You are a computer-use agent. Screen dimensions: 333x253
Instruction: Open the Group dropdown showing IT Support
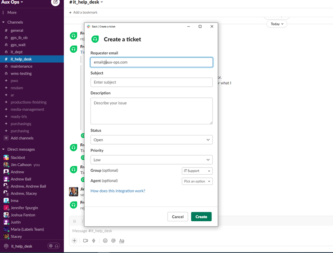[197, 171]
